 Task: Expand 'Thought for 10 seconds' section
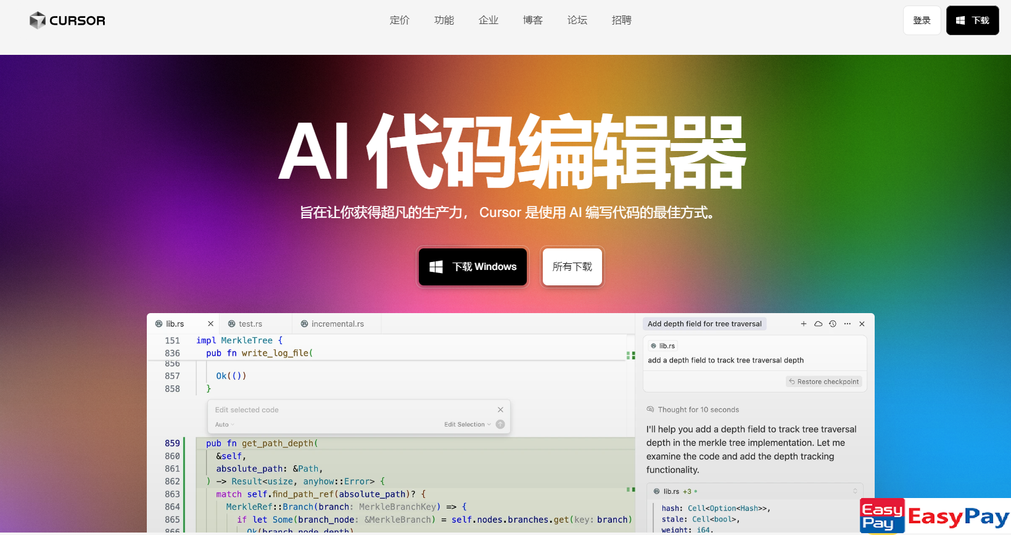693,409
